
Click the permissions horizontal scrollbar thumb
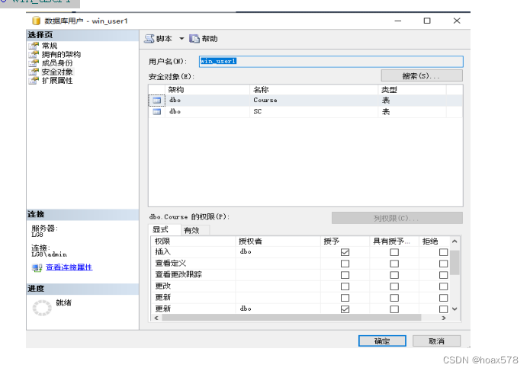pyautogui.click(x=291, y=318)
